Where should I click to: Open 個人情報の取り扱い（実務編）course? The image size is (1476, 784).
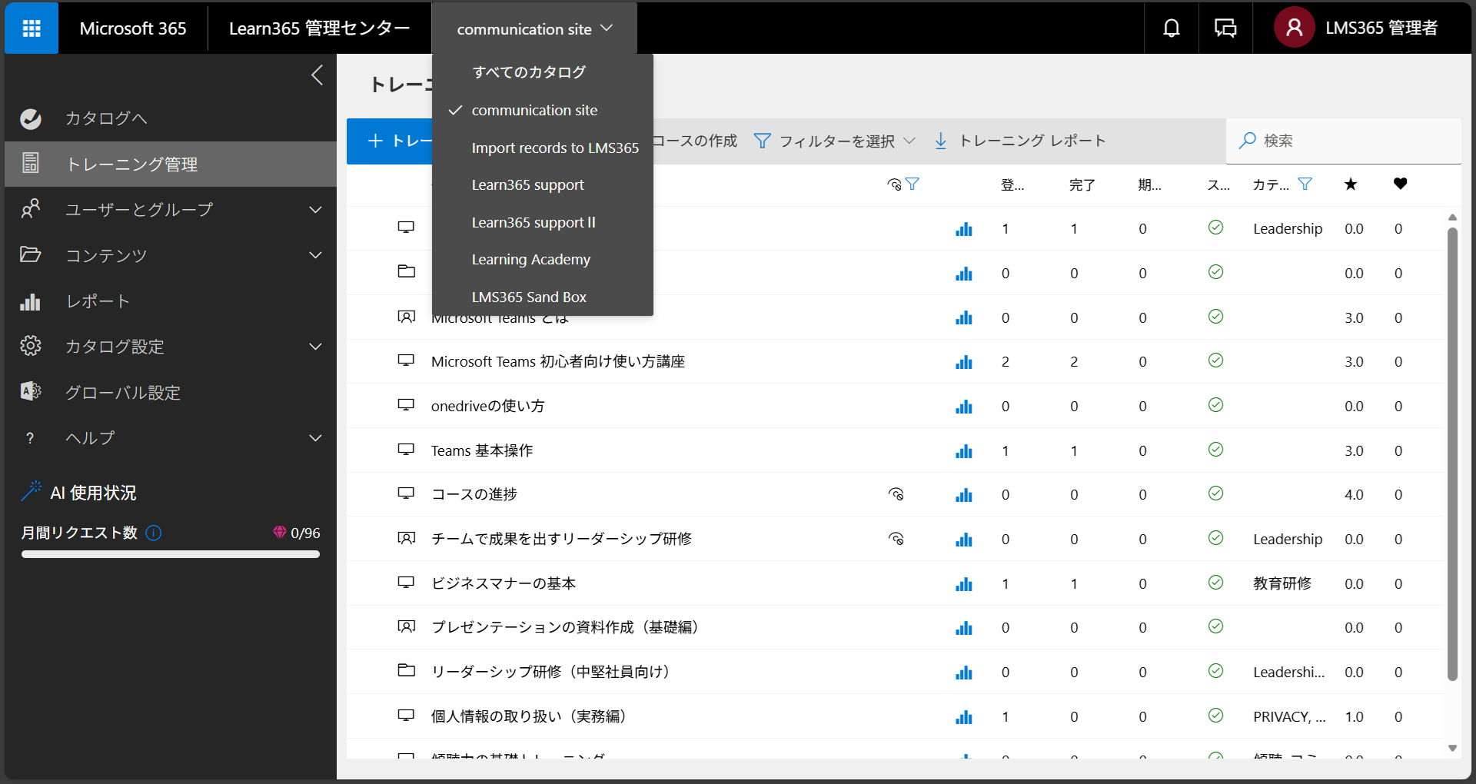pyautogui.click(x=531, y=716)
